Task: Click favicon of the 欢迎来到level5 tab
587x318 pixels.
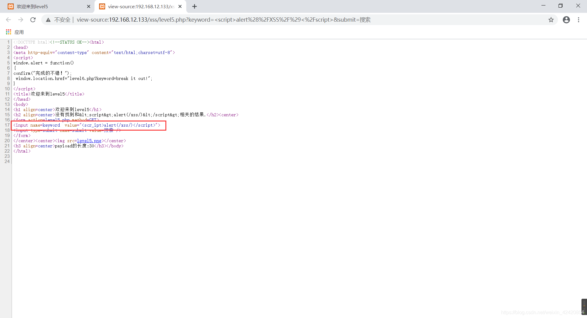Action: tap(11, 6)
